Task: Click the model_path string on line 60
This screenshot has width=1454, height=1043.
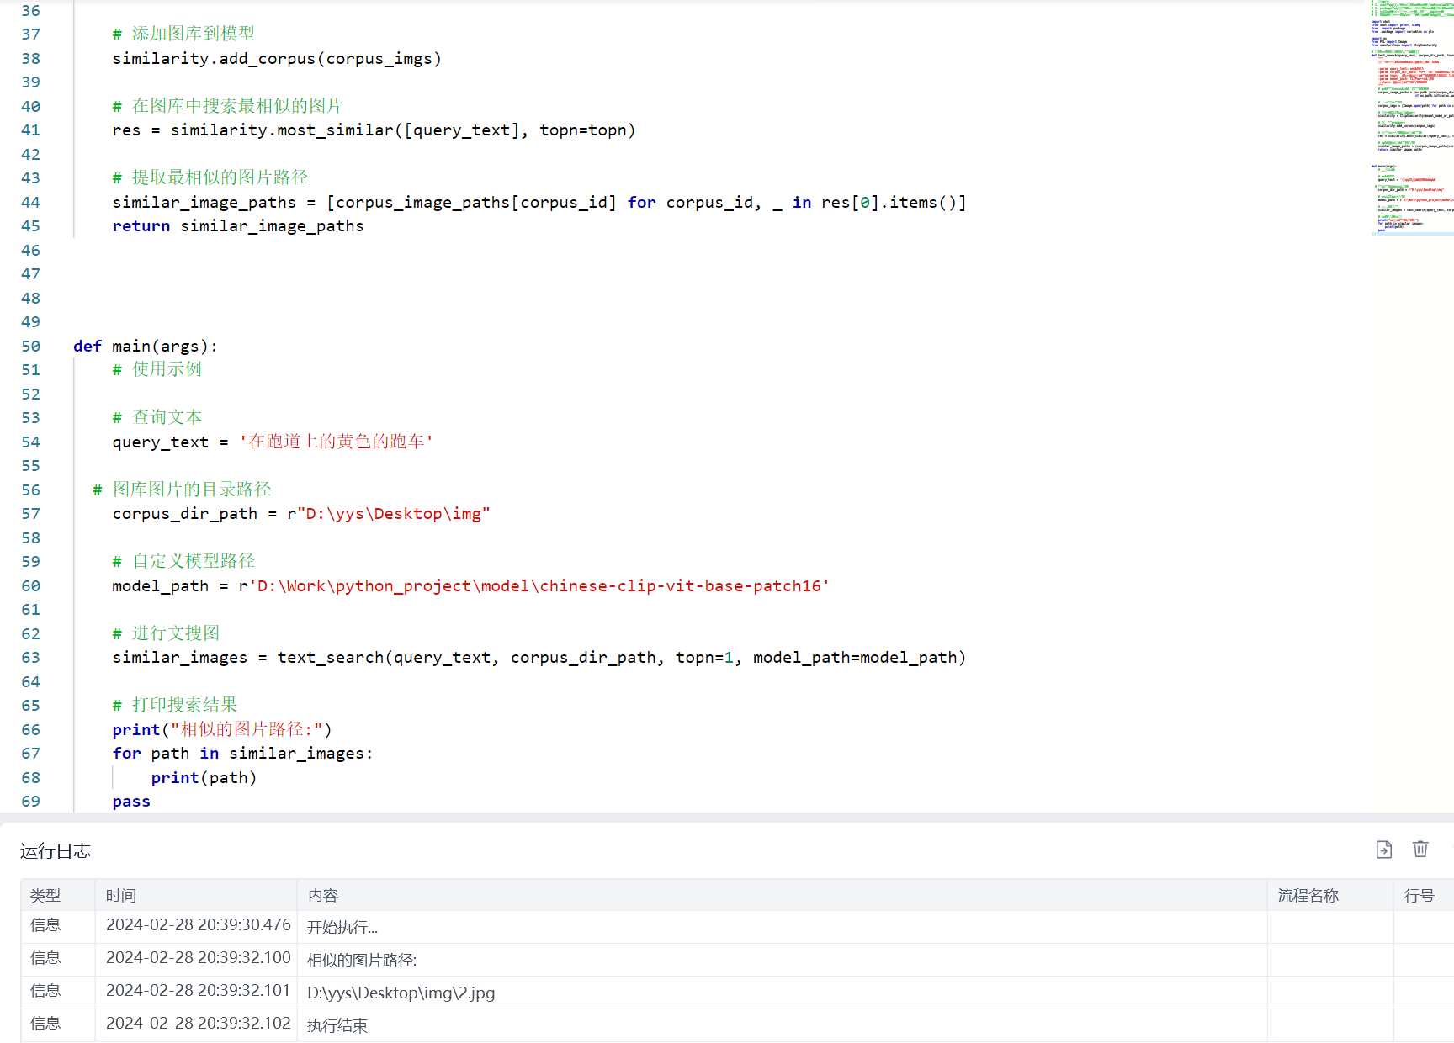Action: tap(539, 586)
